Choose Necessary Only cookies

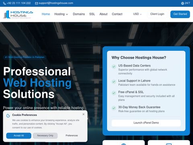tap(45, 136)
